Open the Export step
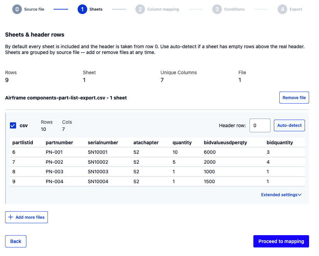Screen dimensions: 319x256 [296, 9]
